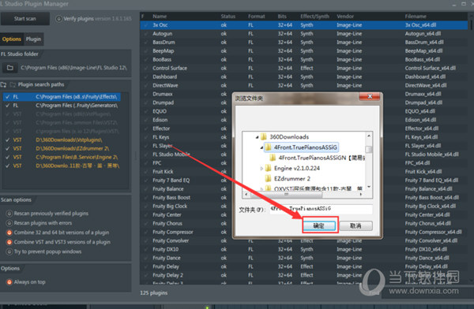Toggle checkmark for Fruity\Effects search path
This screenshot has width=474, height=309.
point(8,97)
